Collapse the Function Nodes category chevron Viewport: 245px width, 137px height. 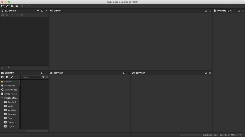[2, 98]
